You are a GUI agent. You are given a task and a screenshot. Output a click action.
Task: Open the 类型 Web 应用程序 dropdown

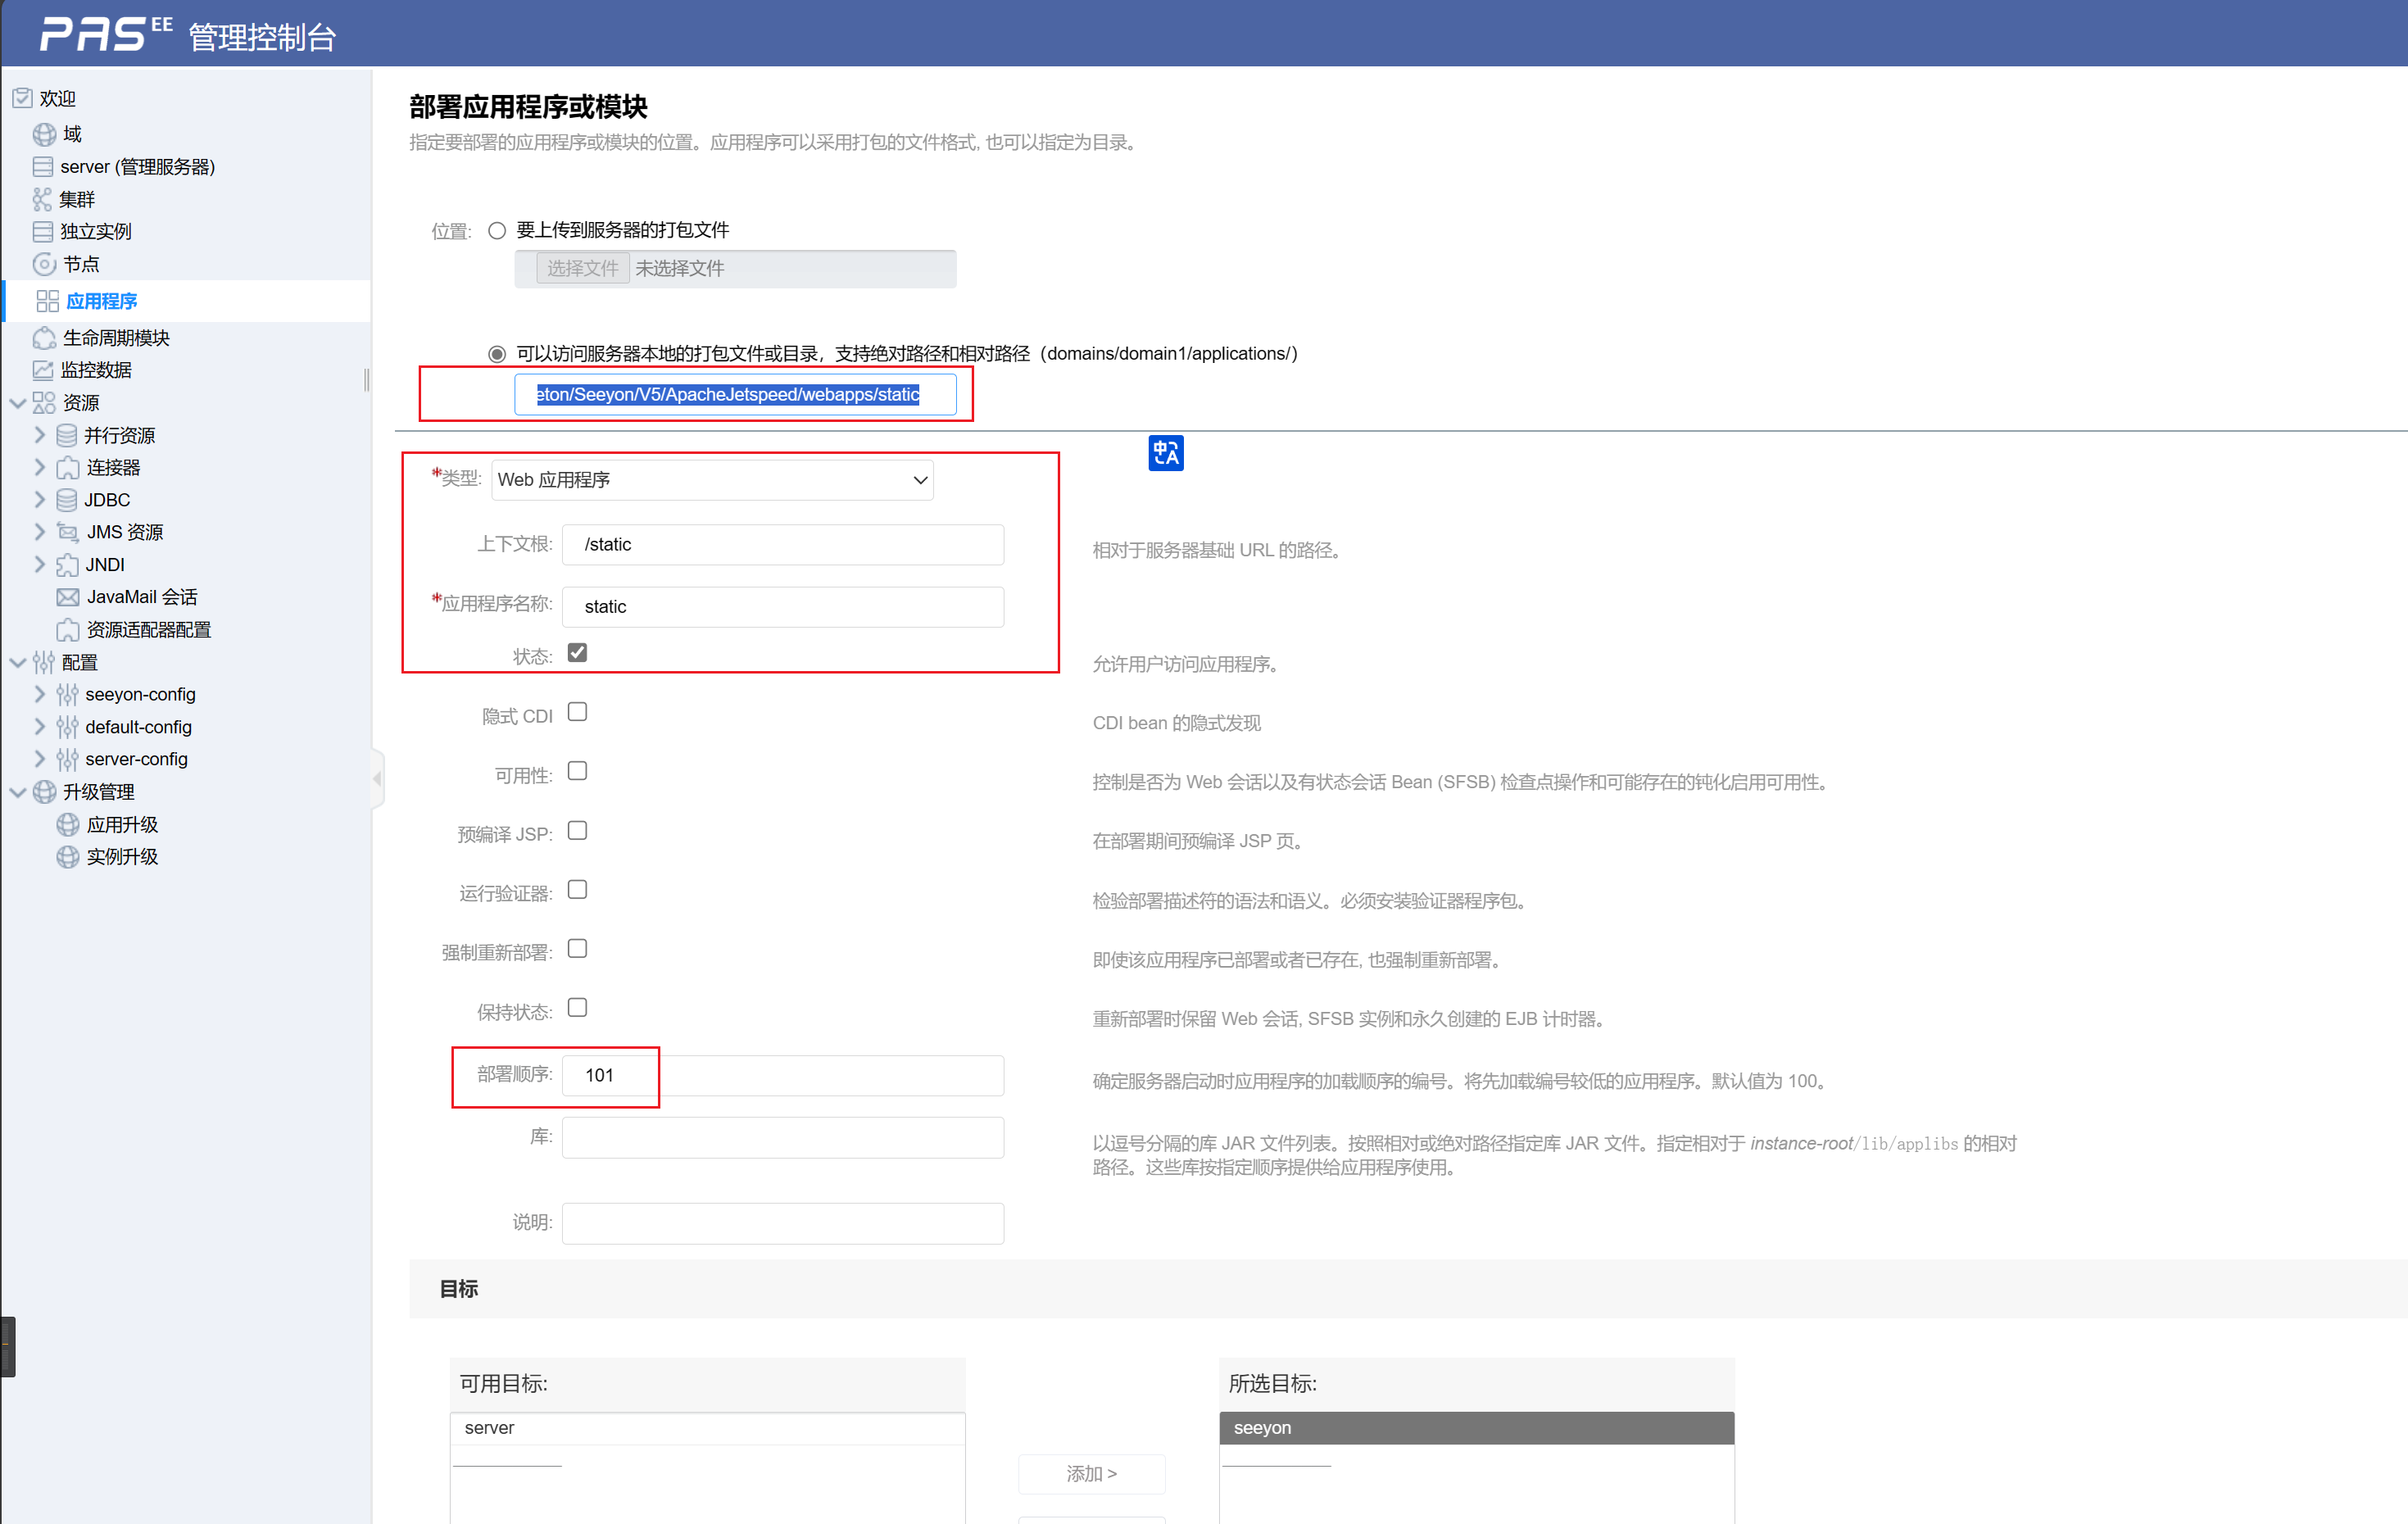[x=712, y=480]
